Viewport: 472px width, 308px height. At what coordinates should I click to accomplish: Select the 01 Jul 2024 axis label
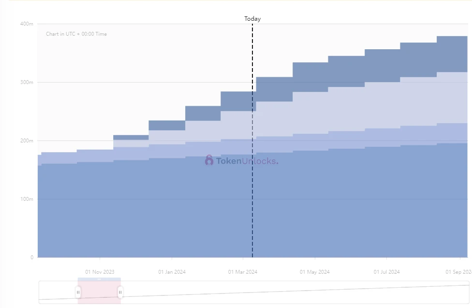[386, 272]
